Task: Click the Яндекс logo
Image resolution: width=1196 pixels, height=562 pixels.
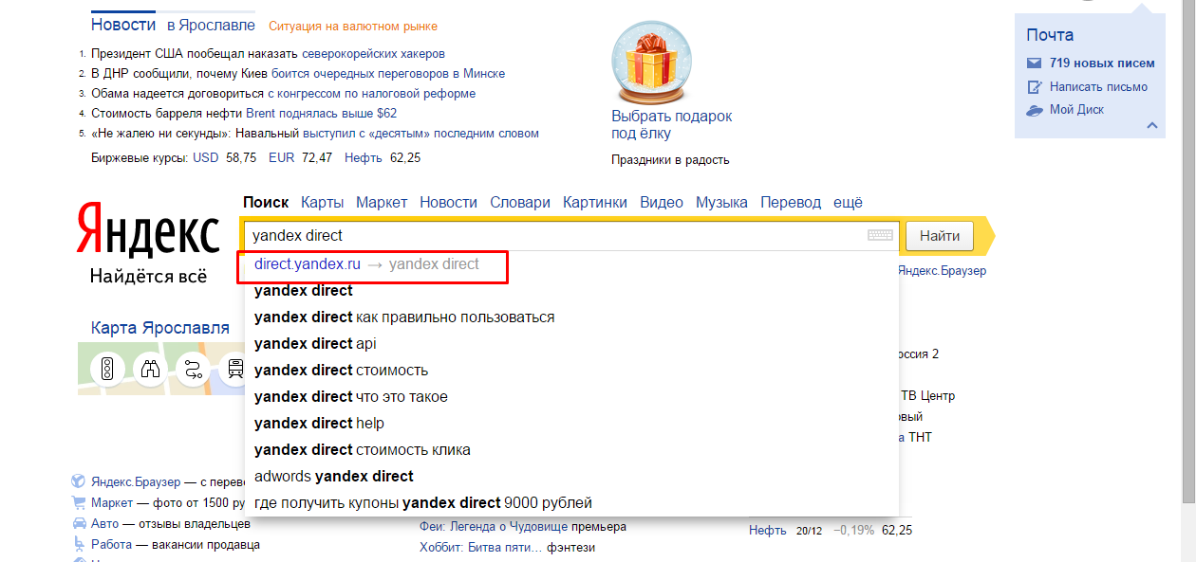Action: [x=148, y=230]
